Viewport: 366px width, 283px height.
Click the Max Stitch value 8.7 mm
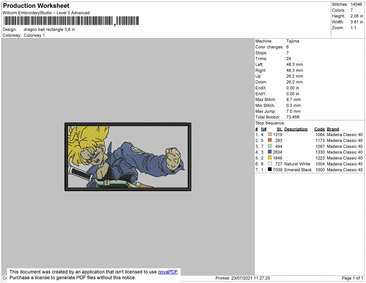(x=293, y=100)
